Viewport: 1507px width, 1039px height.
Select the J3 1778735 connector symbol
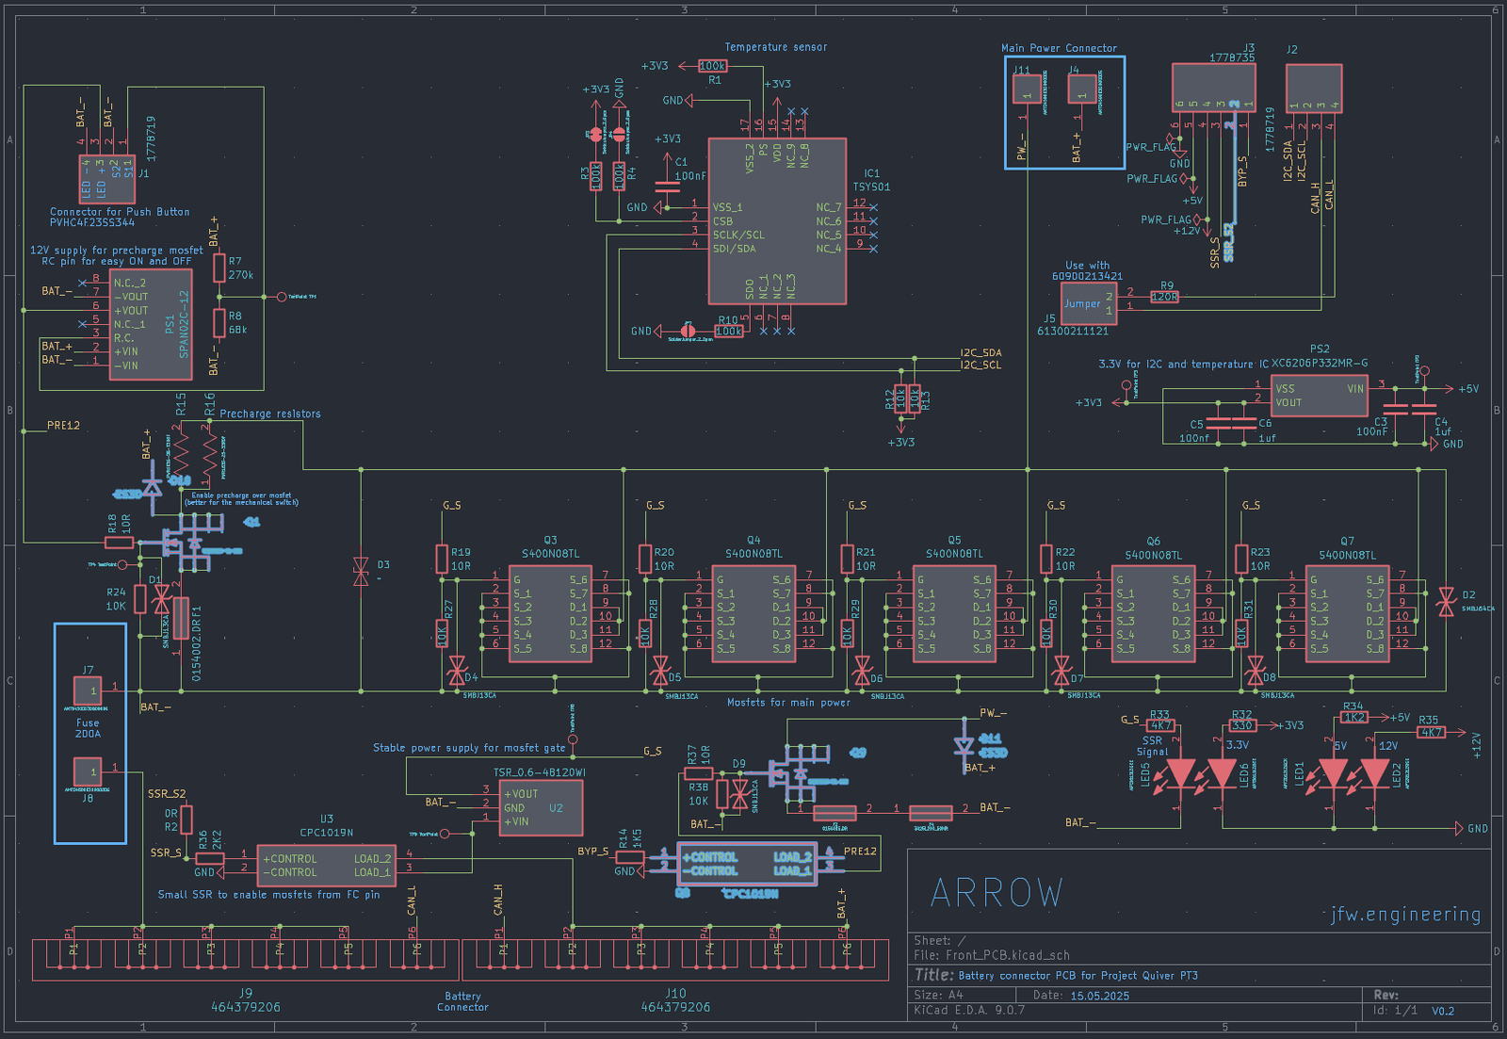[x=1214, y=88]
